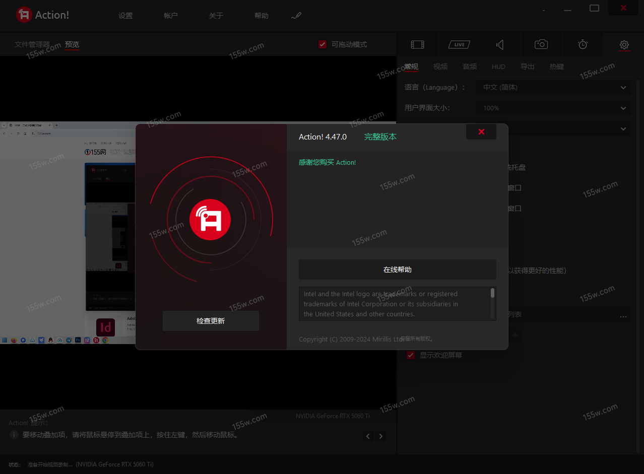Uncheck the 显示欢迎屏幕 checkbox
The height and width of the screenshot is (474, 644).
coord(411,355)
